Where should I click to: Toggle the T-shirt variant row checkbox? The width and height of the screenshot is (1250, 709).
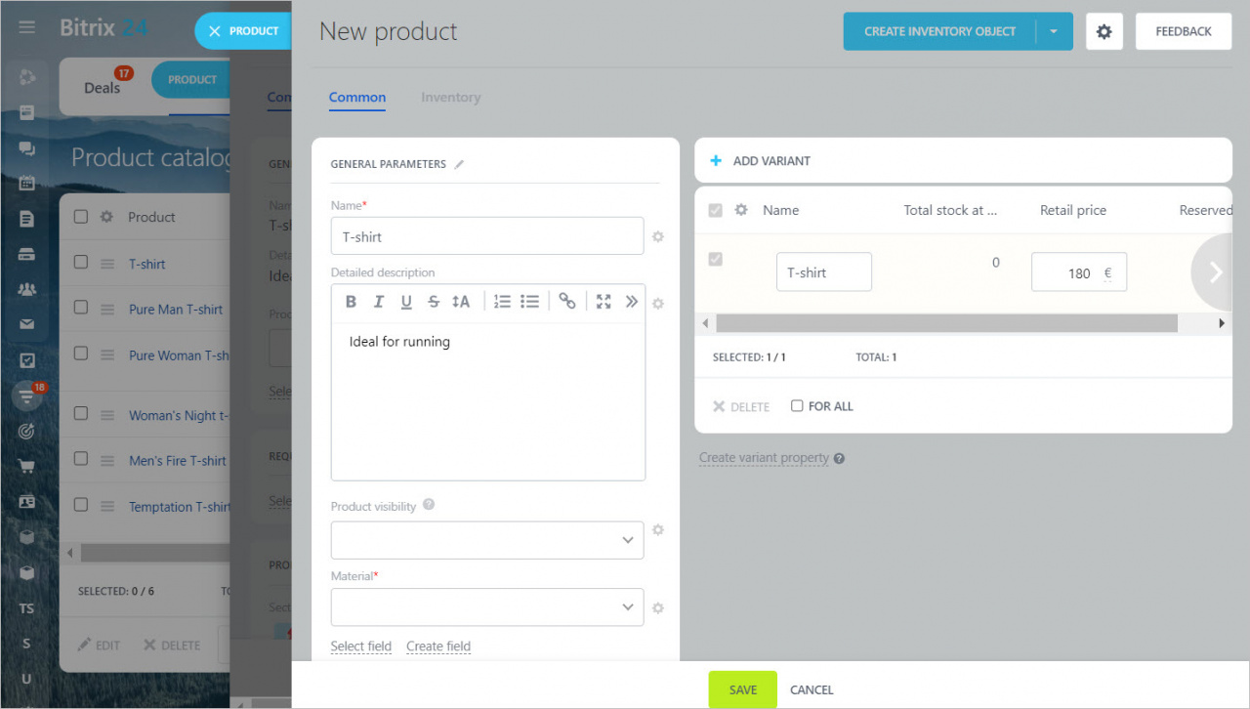point(715,259)
